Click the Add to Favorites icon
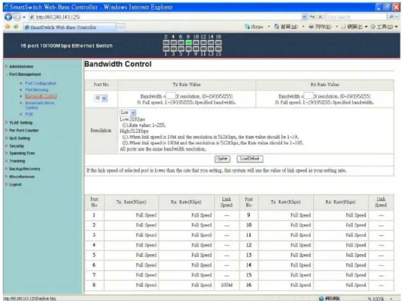 tap(16, 27)
